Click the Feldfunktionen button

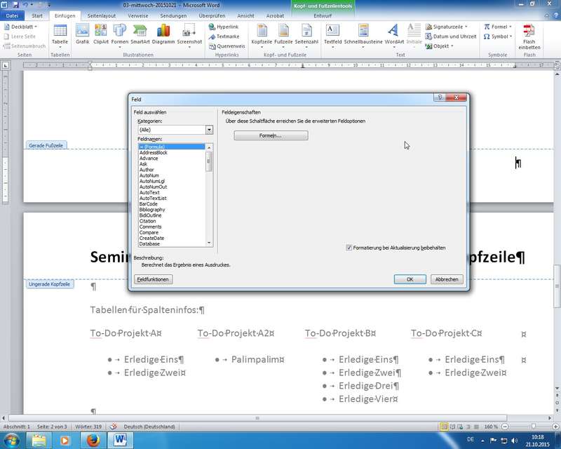(153, 279)
